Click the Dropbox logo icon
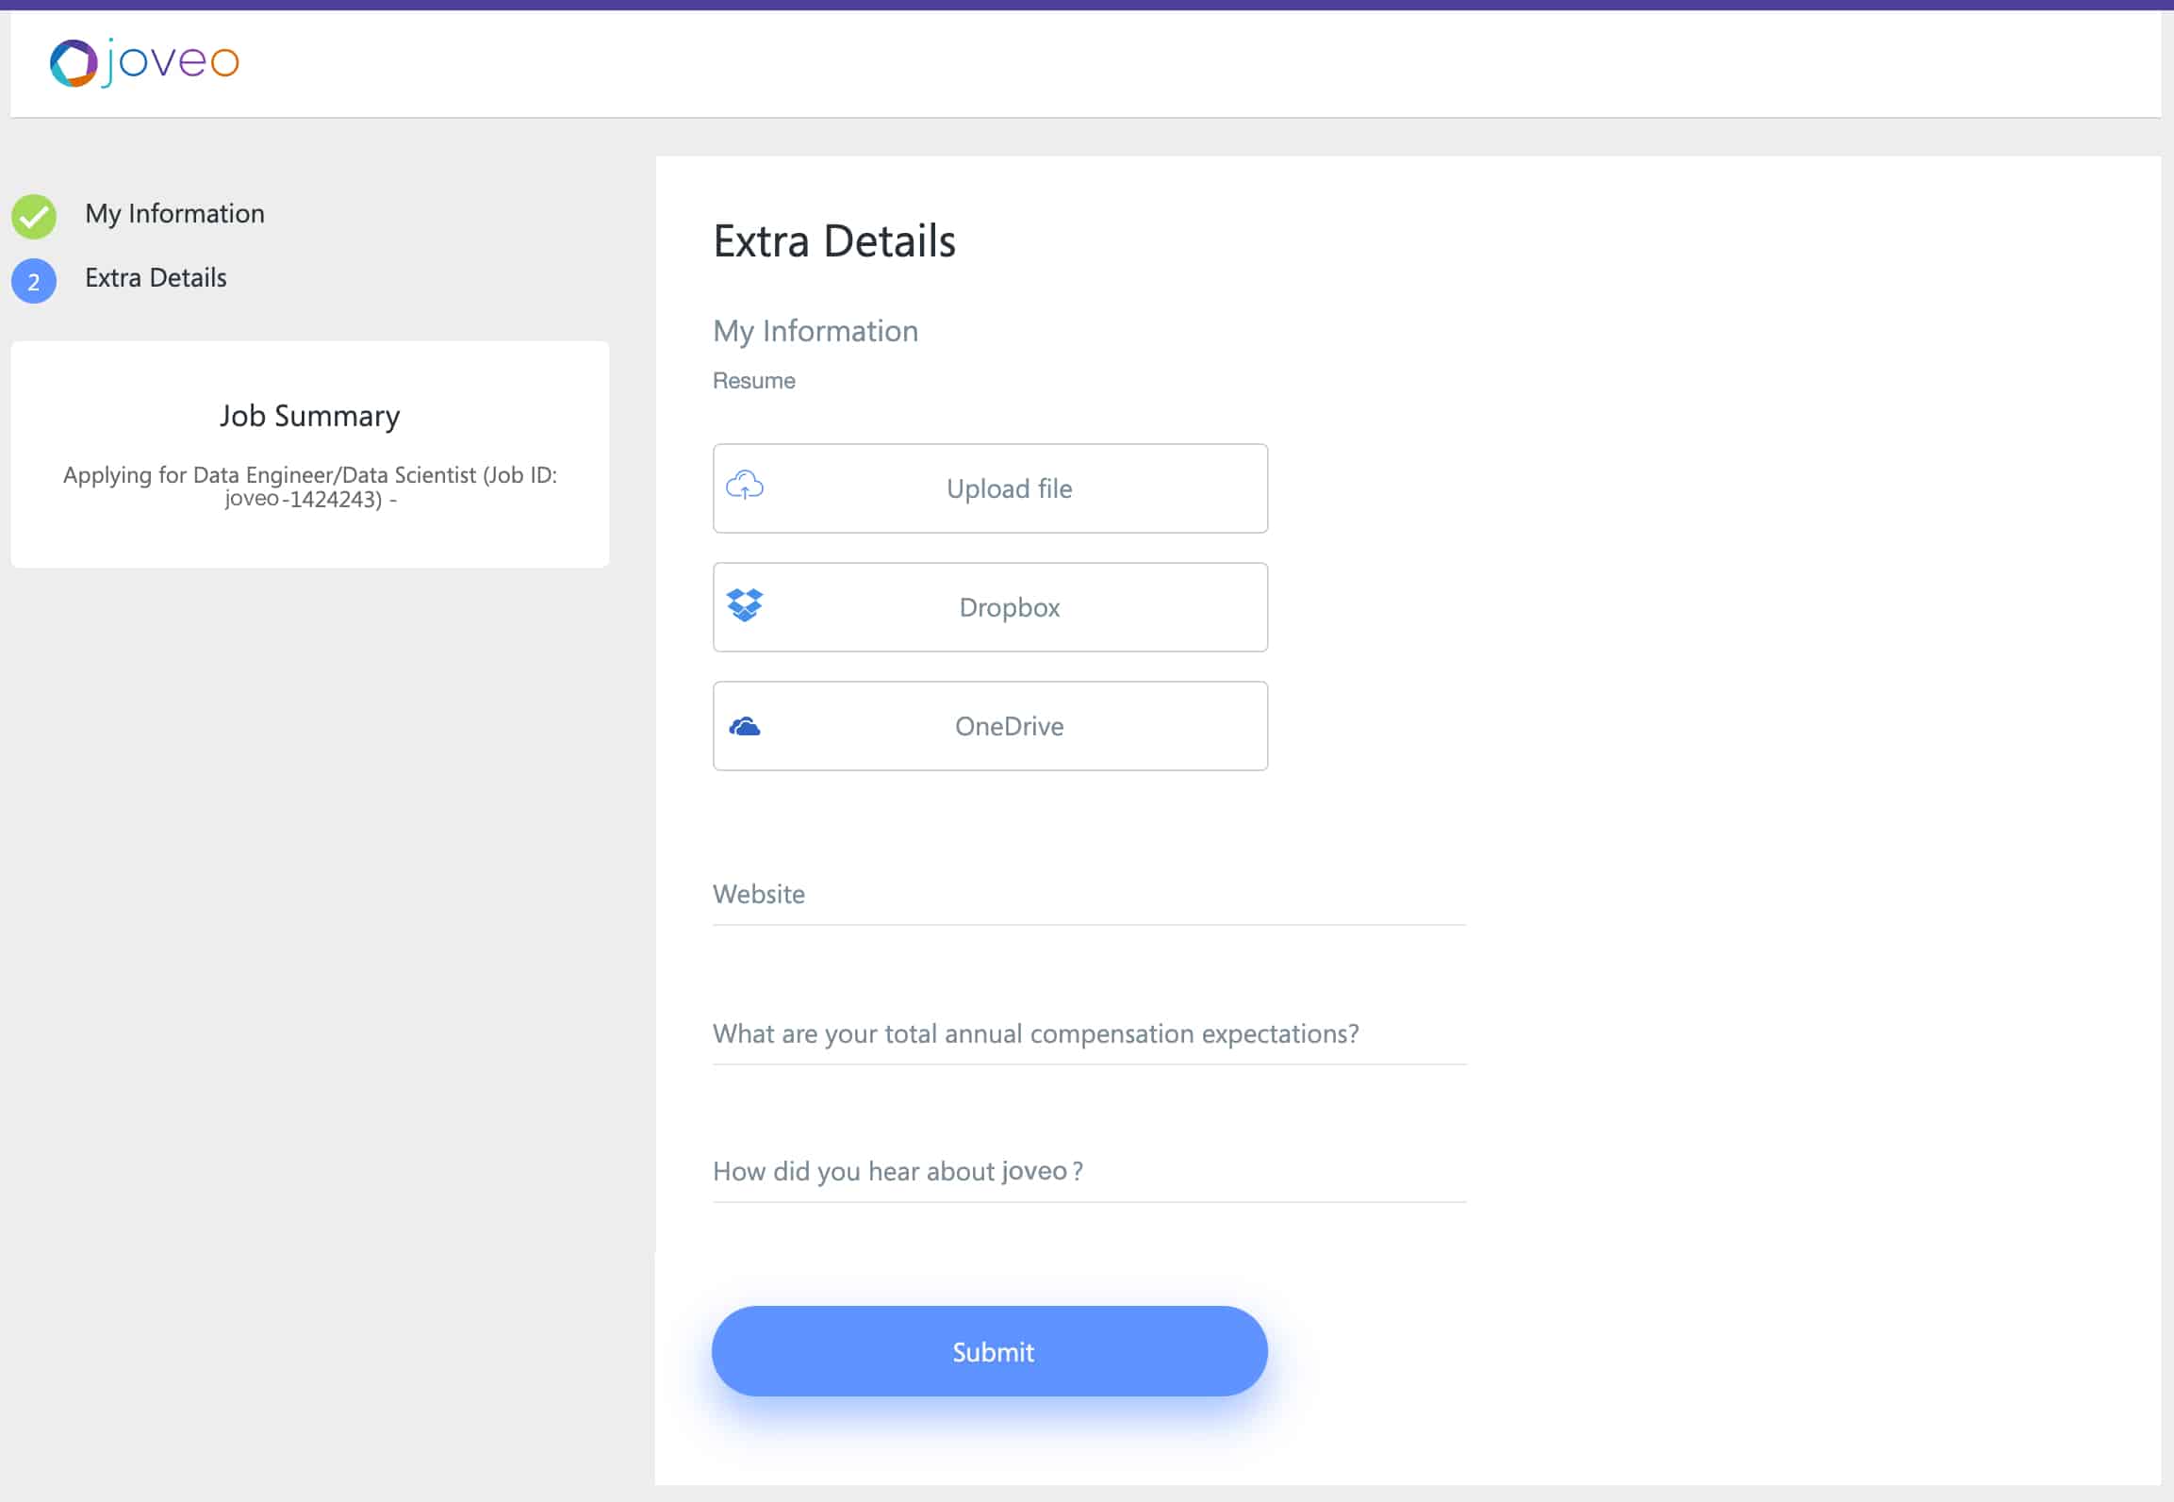Screen dimensions: 2174x1502 coord(744,605)
